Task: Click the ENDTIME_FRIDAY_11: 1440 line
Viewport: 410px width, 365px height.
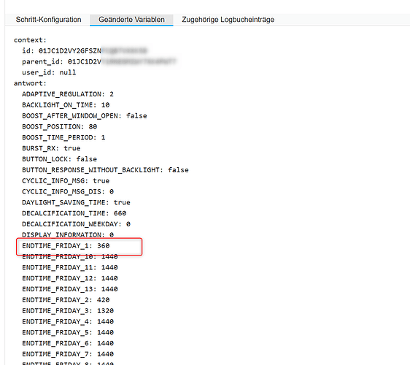Action: point(70,267)
